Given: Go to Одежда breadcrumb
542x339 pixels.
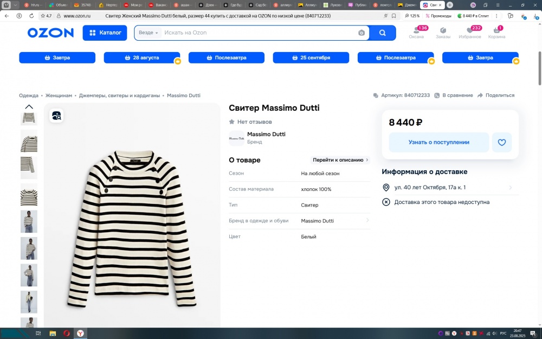Looking at the screenshot, I should [x=29, y=95].
